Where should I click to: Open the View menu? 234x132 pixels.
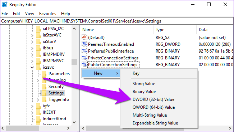tap(29, 14)
